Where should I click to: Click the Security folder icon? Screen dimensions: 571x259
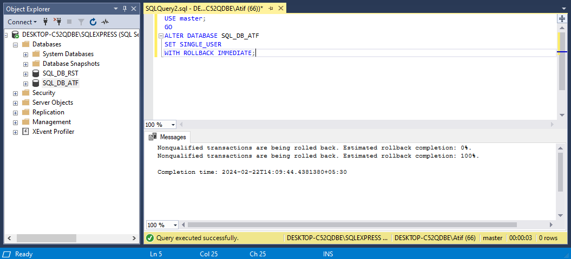[x=25, y=93]
